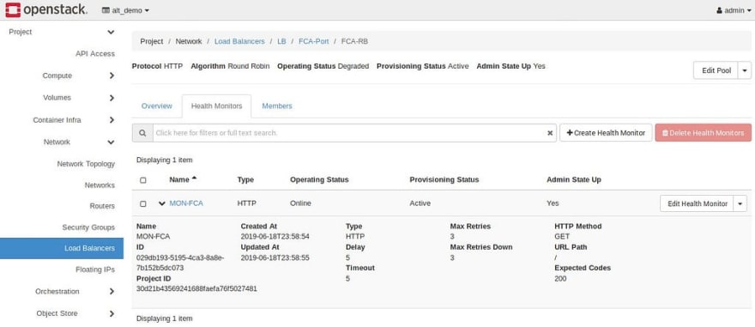The image size is (755, 327).
Task: Click the FCA-RB breadcrumb text
Action: point(354,41)
